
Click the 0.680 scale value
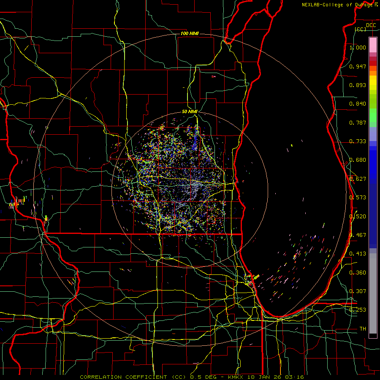pos(358,160)
